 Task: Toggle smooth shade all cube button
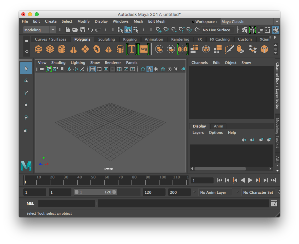pos(150,69)
